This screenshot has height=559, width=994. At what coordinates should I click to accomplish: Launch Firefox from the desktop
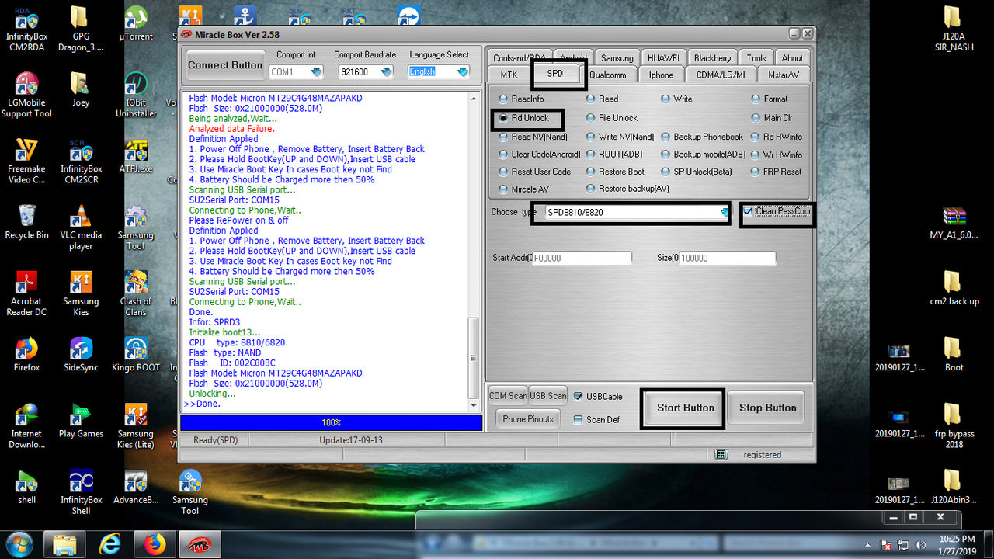pos(26,354)
